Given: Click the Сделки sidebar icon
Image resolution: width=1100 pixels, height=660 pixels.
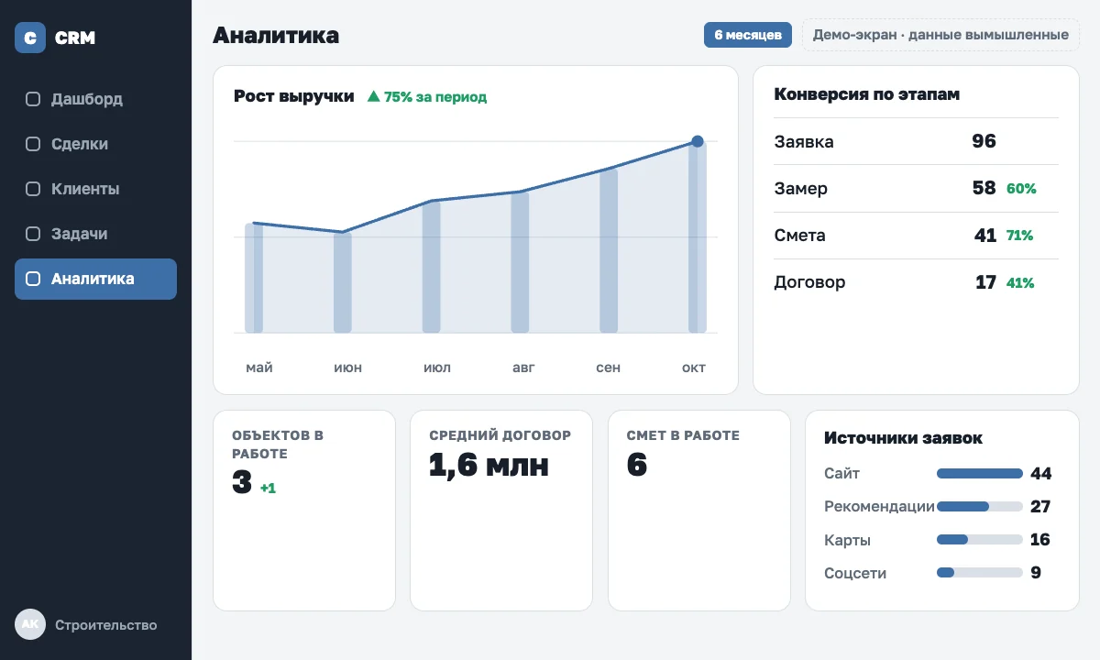Looking at the screenshot, I should pyautogui.click(x=33, y=144).
